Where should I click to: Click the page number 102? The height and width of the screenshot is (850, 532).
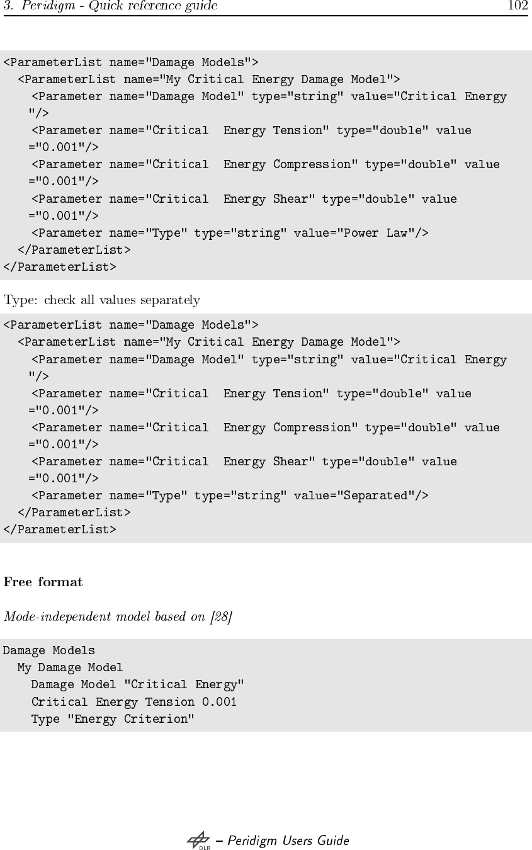click(518, 6)
